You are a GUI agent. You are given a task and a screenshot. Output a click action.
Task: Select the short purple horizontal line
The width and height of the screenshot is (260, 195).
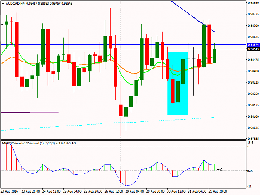pos(30,112)
